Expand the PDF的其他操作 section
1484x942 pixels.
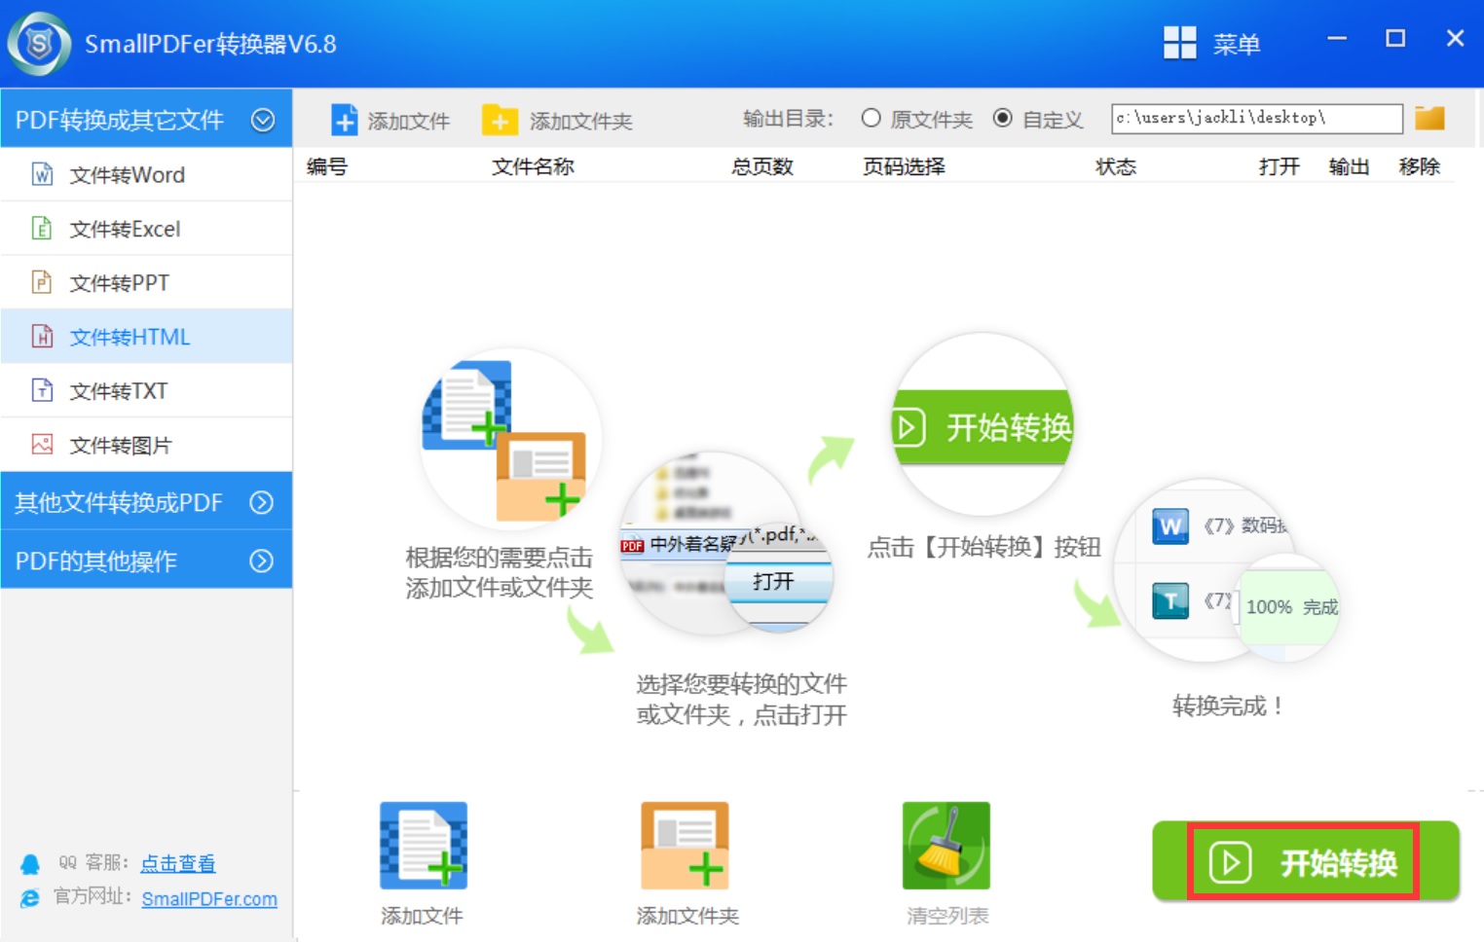(x=146, y=561)
